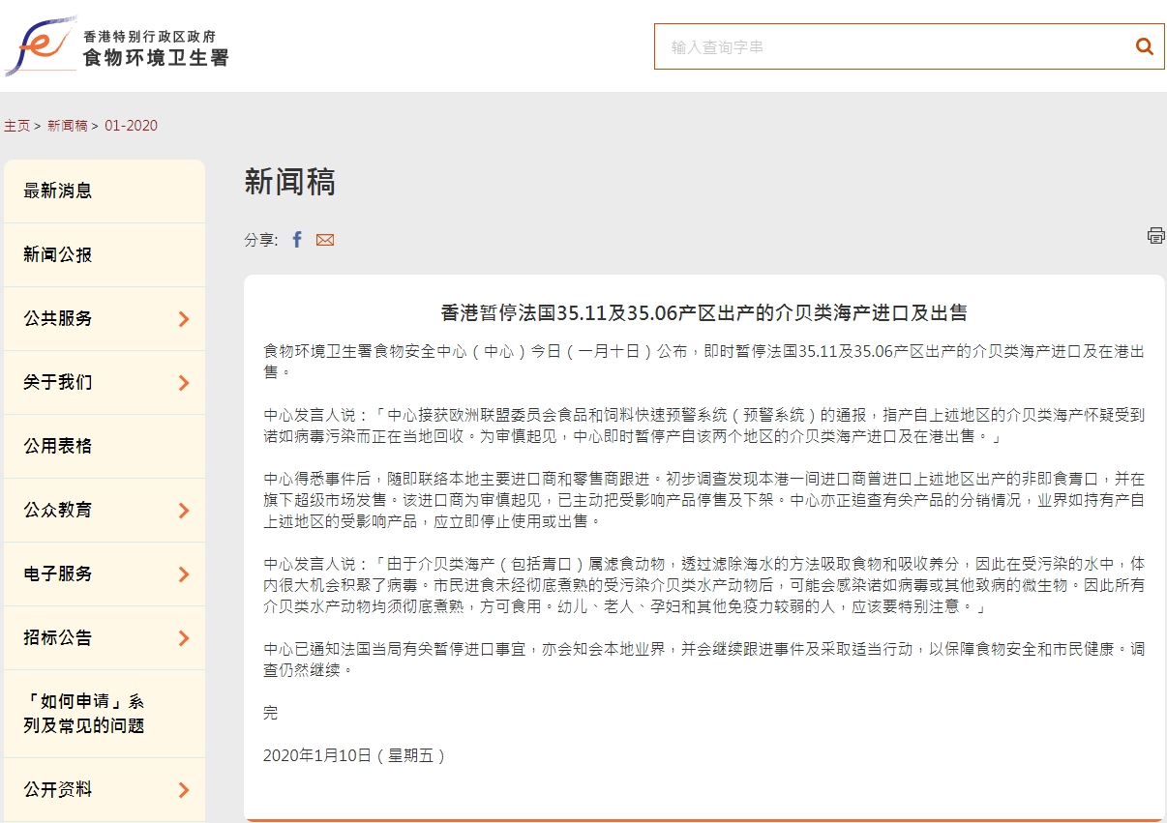Select 公众教育 sidebar menu item
The image size is (1167, 823).
pos(105,511)
